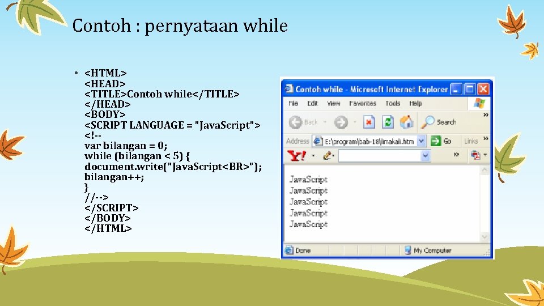Click the code line 'var bilangan = 0;'

coord(126,146)
